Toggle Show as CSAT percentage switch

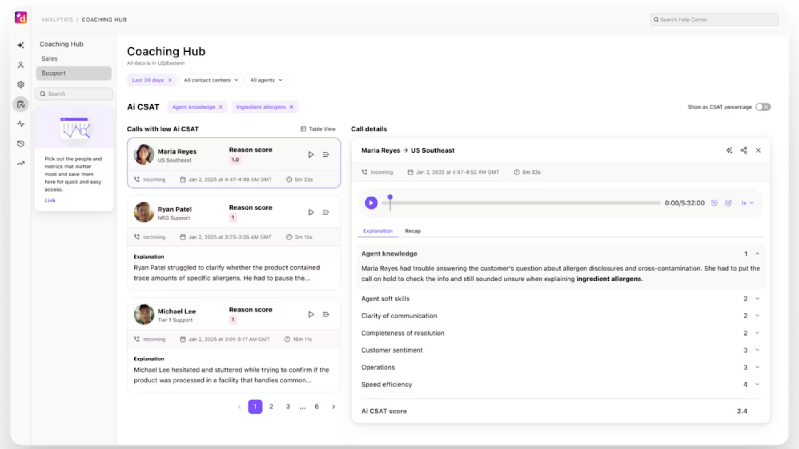763,107
